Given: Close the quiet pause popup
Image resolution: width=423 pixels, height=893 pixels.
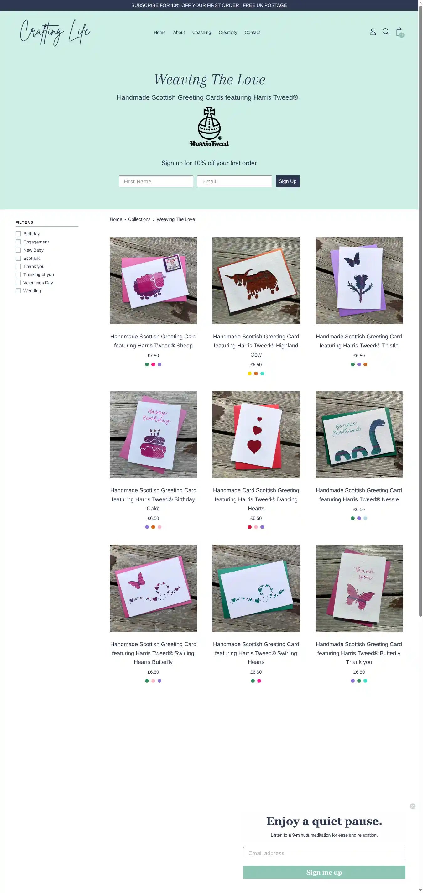Looking at the screenshot, I should click(413, 806).
